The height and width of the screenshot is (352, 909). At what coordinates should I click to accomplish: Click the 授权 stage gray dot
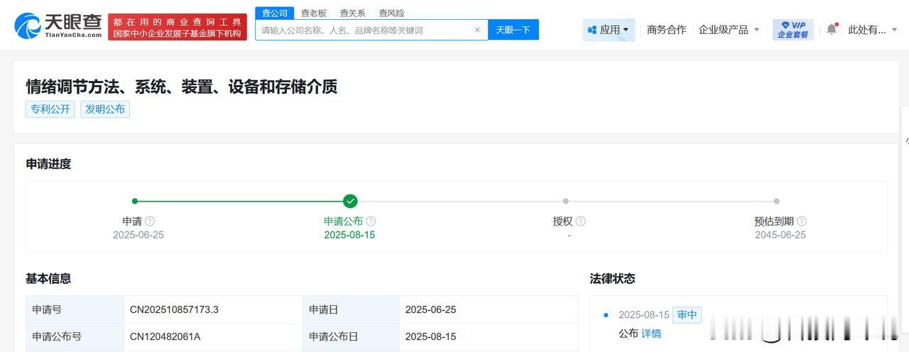click(565, 201)
